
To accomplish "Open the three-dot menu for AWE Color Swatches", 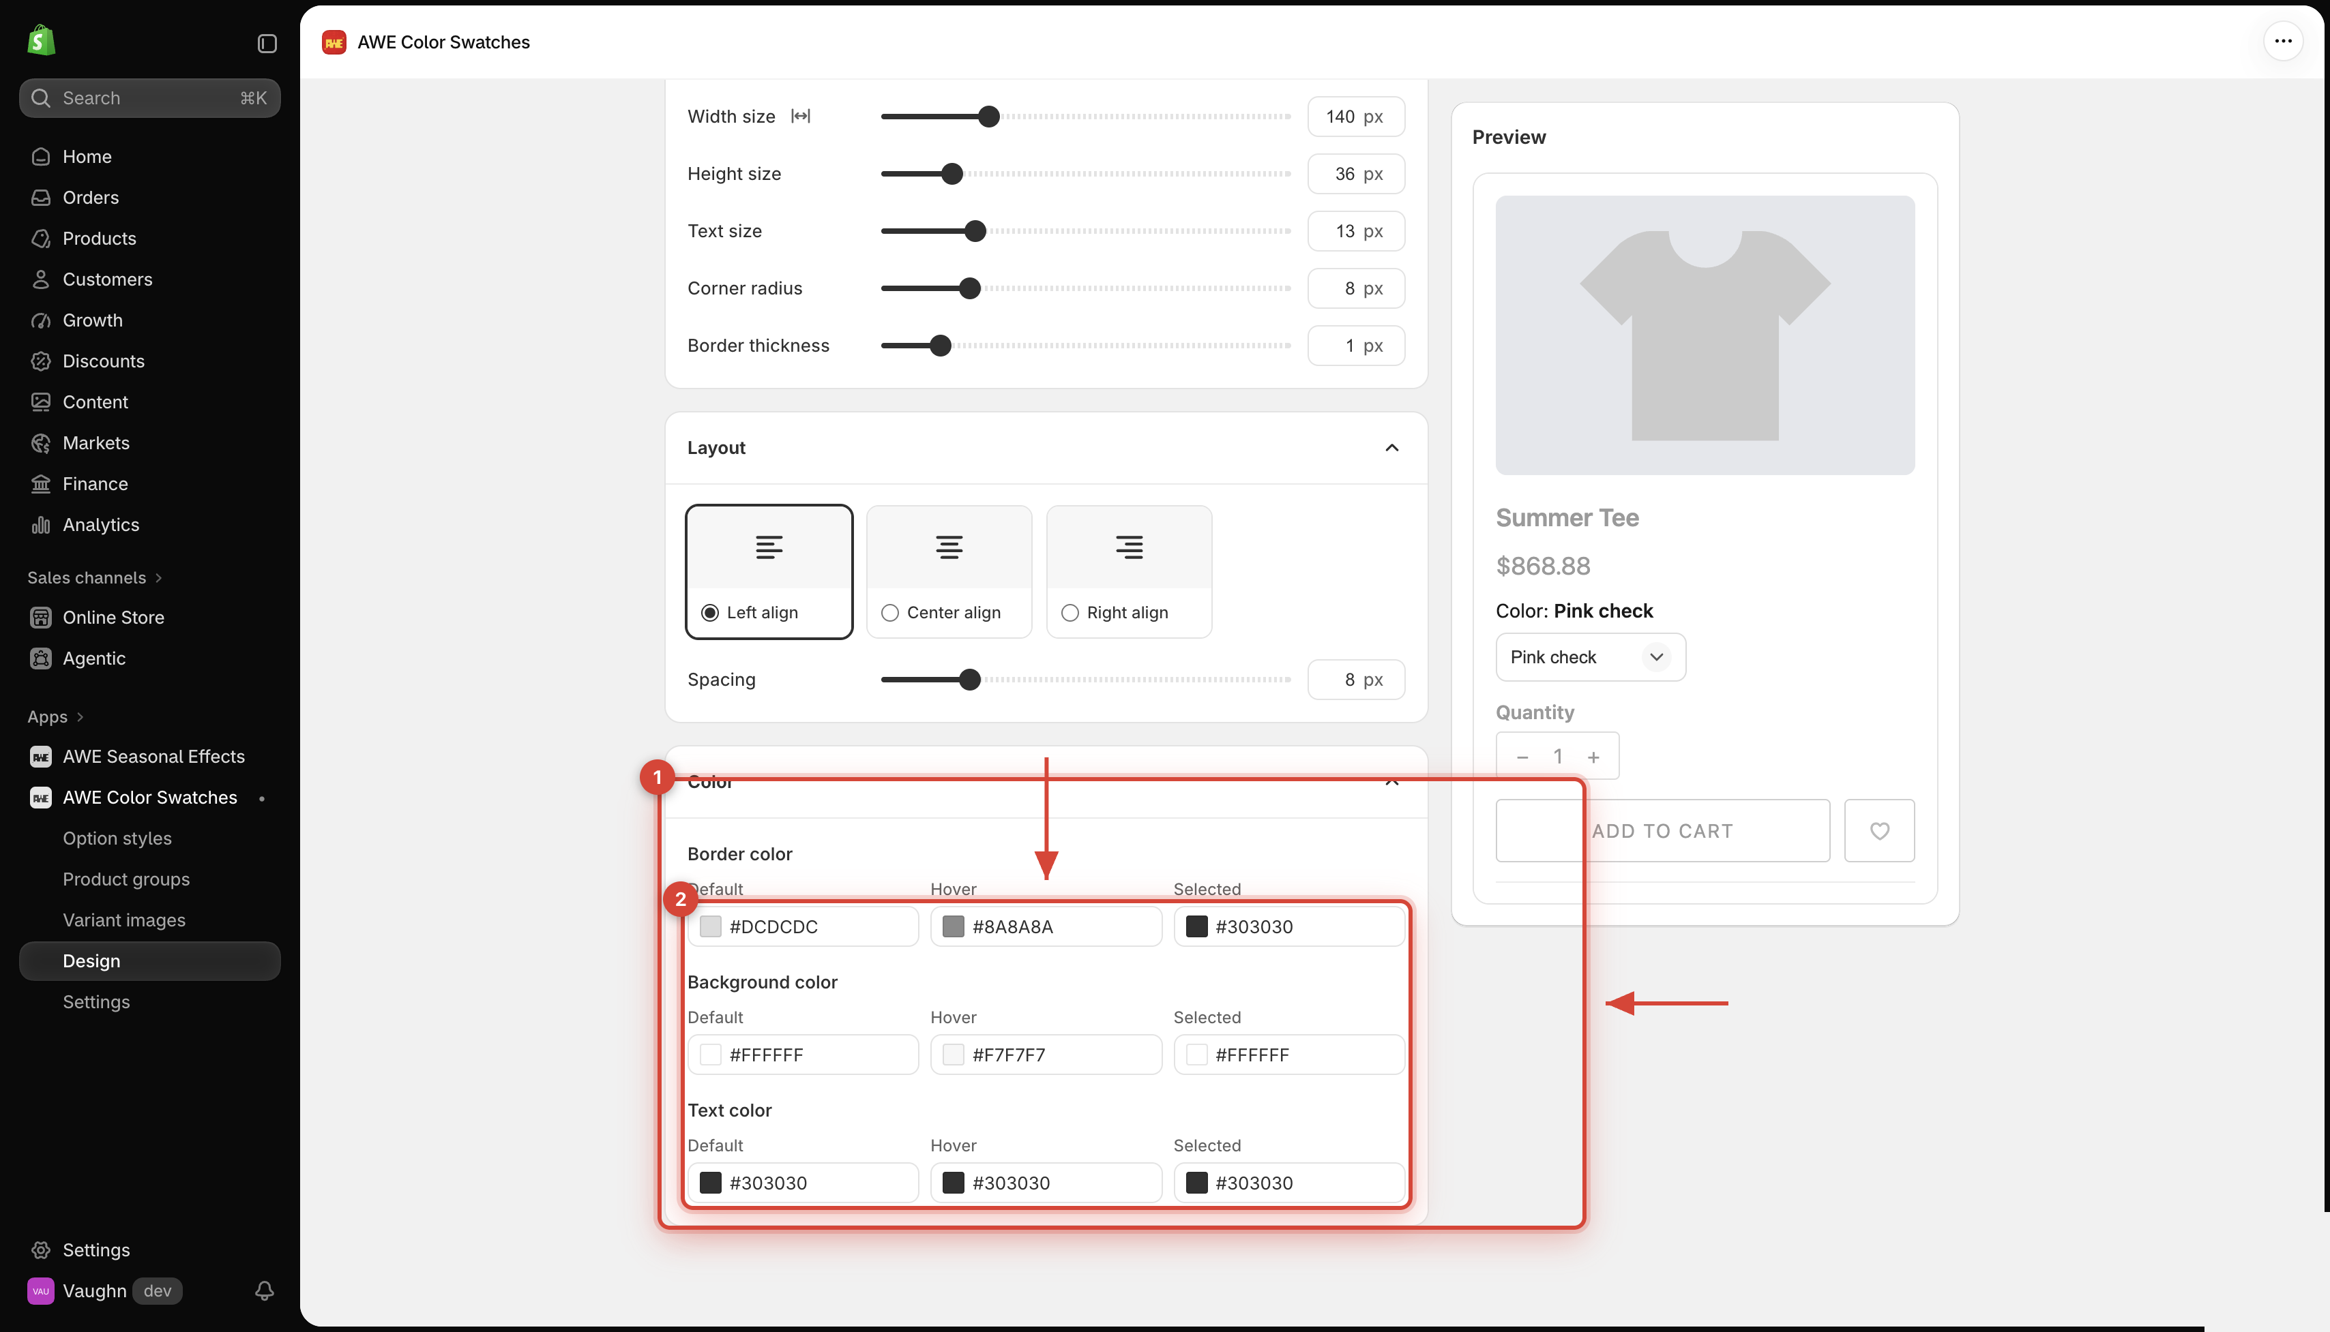I will pyautogui.click(x=2282, y=41).
